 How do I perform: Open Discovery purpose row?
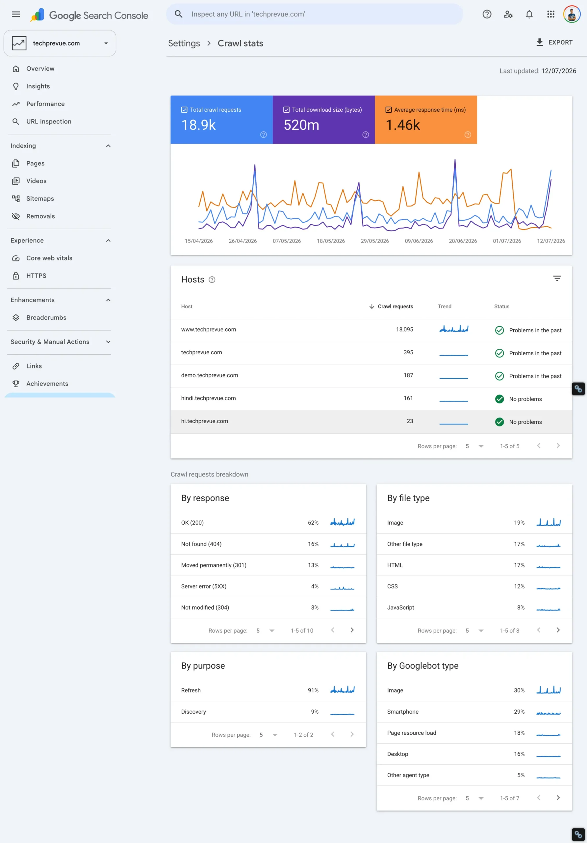click(x=268, y=712)
